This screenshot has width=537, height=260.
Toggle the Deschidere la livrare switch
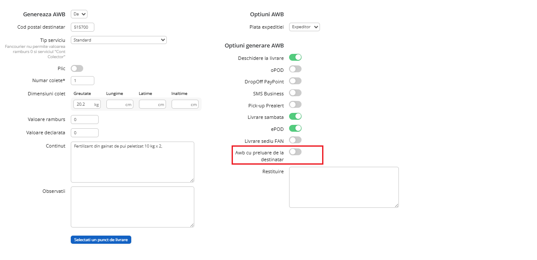295,57
